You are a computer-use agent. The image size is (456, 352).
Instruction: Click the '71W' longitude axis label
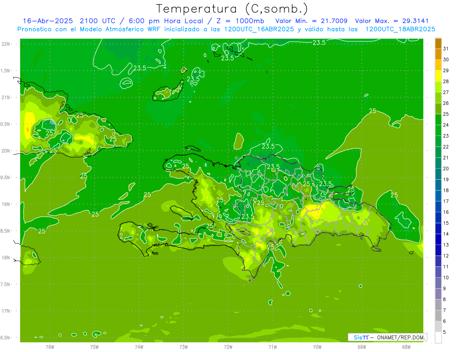tap(272, 347)
